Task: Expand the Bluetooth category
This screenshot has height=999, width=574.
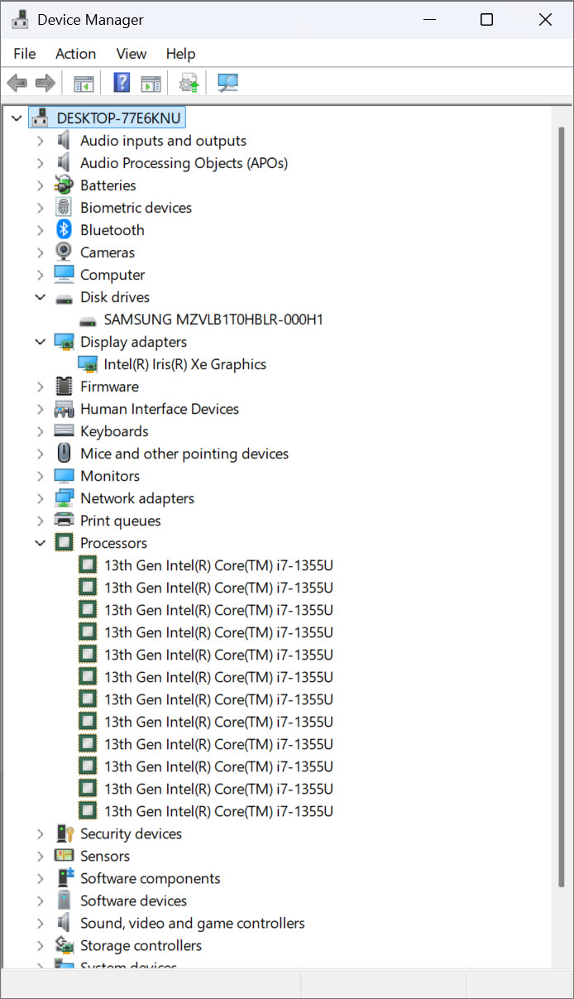Action: (40, 230)
